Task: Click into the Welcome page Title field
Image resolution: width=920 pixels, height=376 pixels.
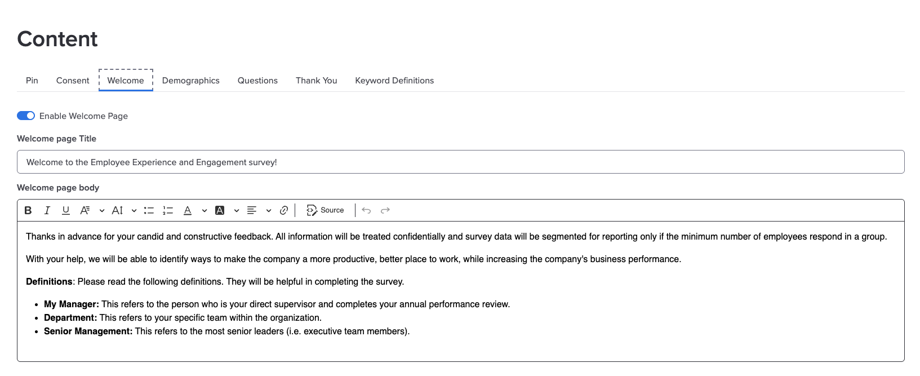Action: [461, 162]
